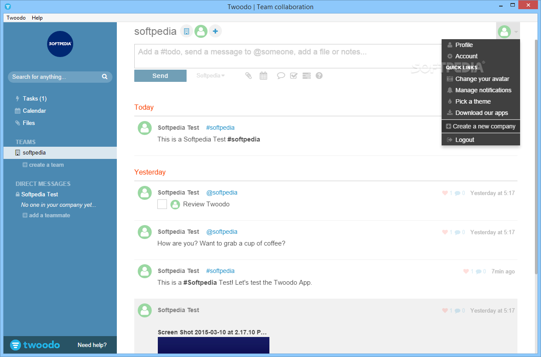Click the notes list icon in composer

[306, 76]
